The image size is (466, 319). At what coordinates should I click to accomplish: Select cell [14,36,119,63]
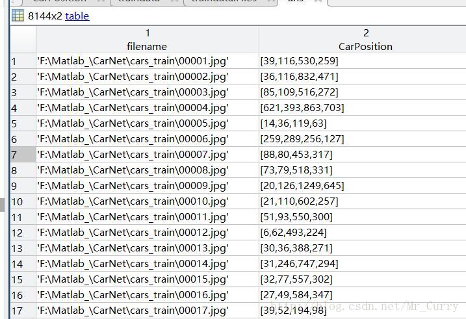point(363,123)
